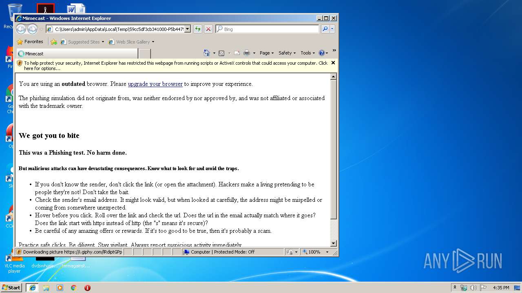
Task: Expand the Home button dropdown arrow
Action: coord(214,53)
